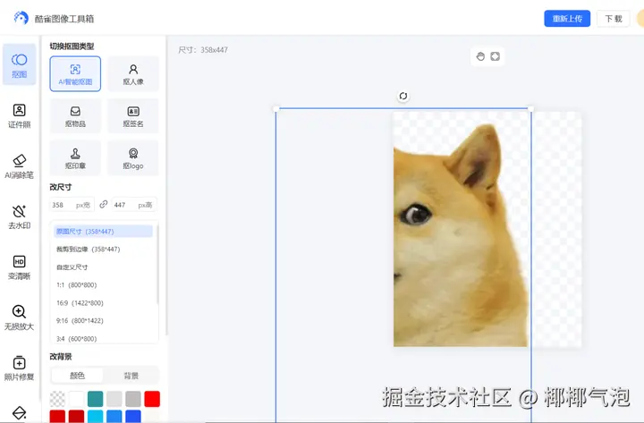The image size is (644, 423).
Task: Click the fit-to-screen canvas icon
Action: coord(495,56)
